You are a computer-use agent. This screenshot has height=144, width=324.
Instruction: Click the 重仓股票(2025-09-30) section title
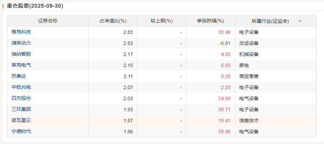[35, 6]
